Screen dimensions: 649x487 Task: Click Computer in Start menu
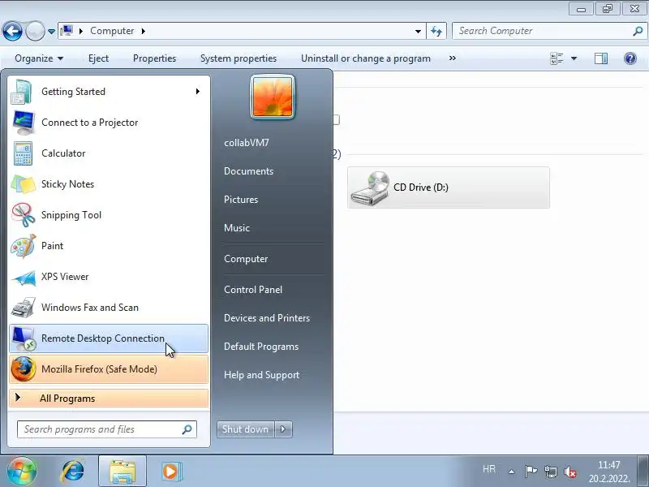[246, 259]
